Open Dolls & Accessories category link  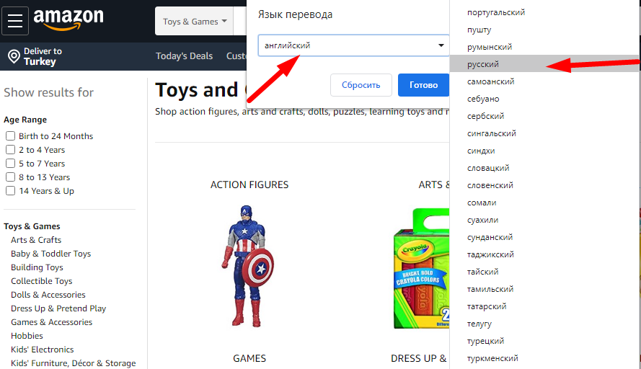(x=48, y=295)
